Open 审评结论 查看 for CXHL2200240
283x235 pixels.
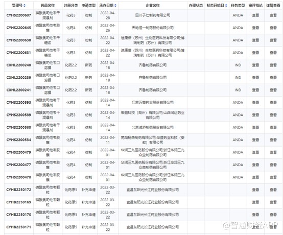pos(255,65)
